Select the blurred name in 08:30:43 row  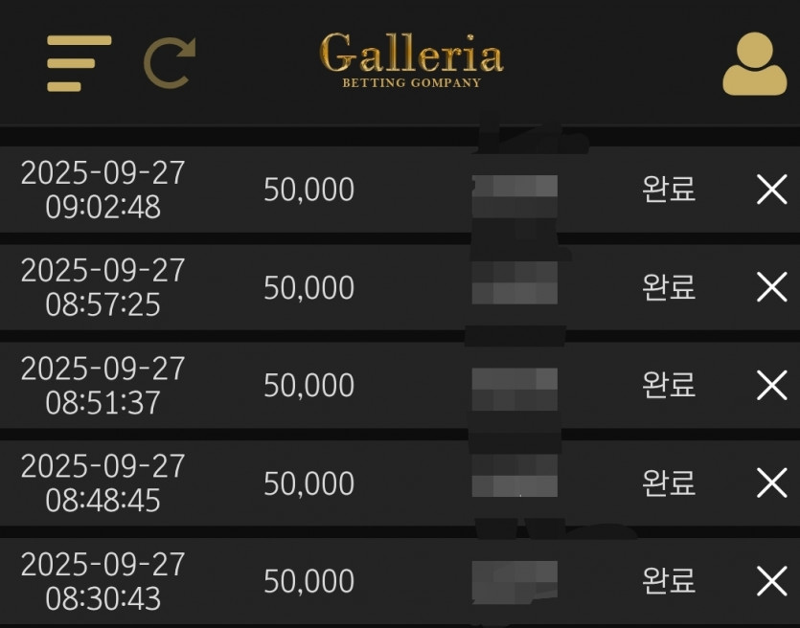point(514,581)
